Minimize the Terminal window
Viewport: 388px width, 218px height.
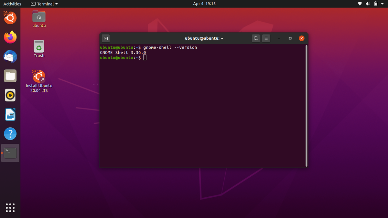(279, 38)
